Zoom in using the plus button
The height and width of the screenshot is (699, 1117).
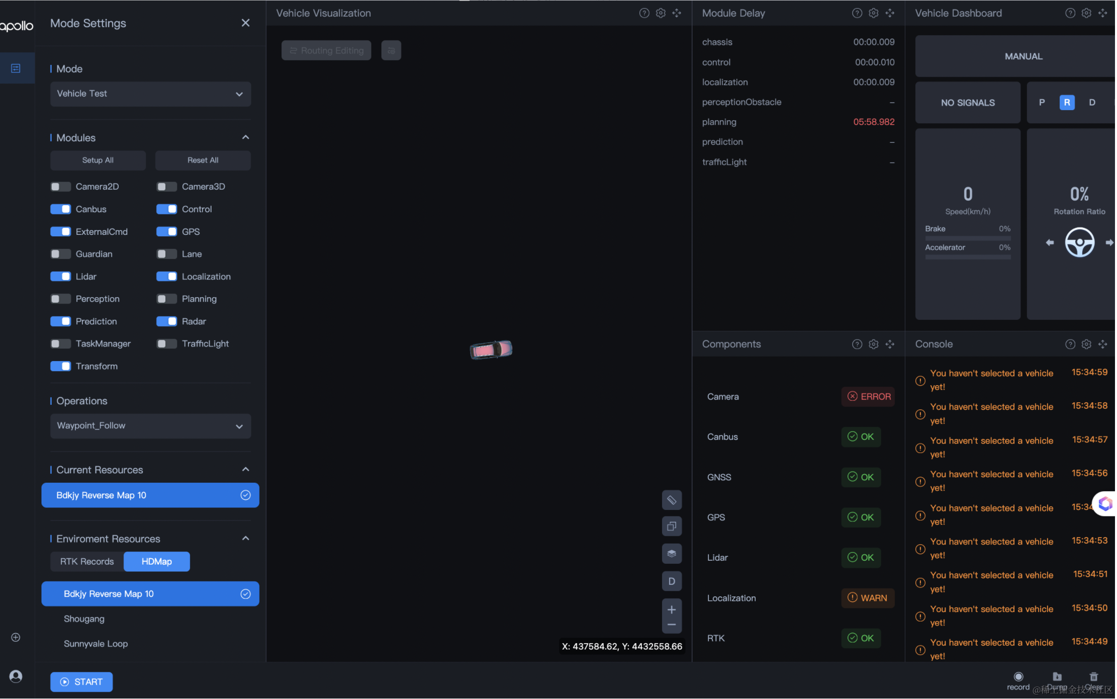point(671,609)
